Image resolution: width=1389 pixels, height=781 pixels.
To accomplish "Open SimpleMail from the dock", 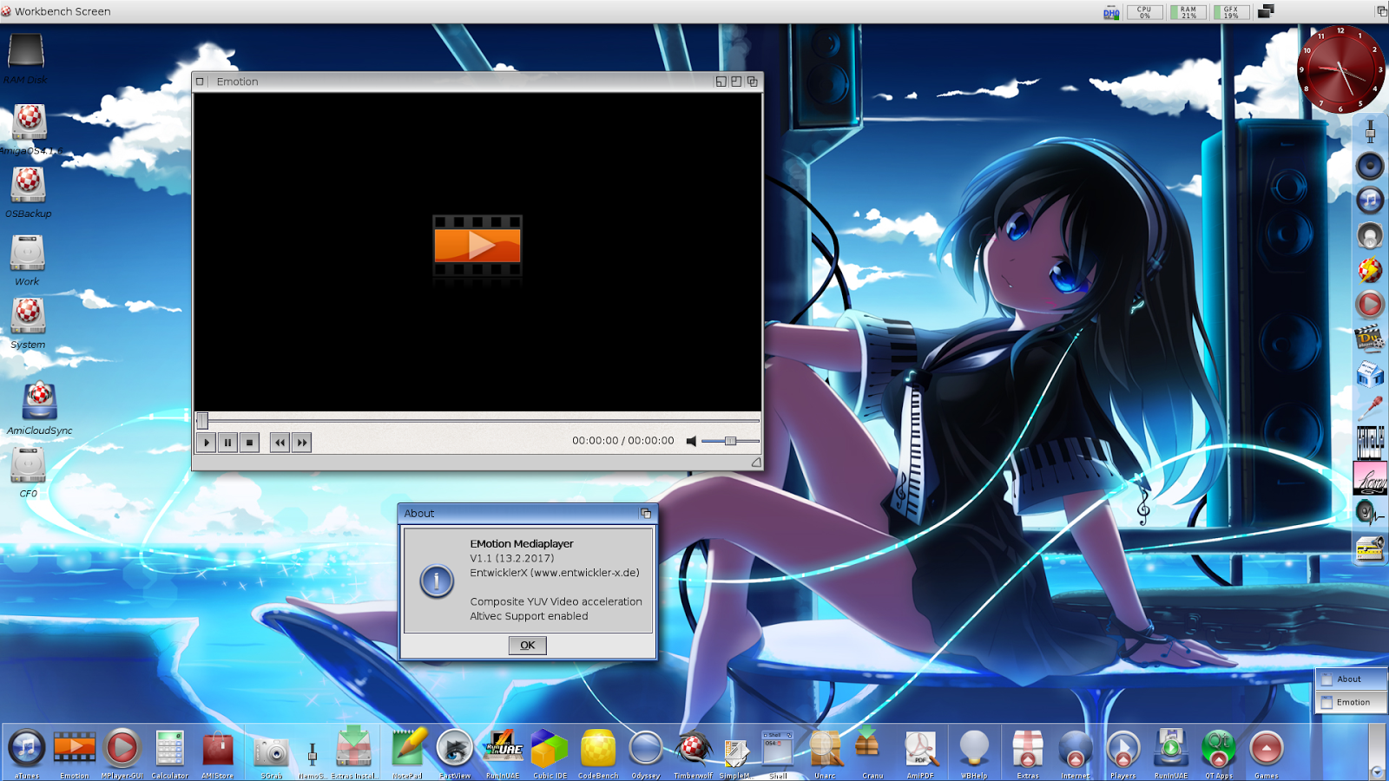I will [x=735, y=753].
